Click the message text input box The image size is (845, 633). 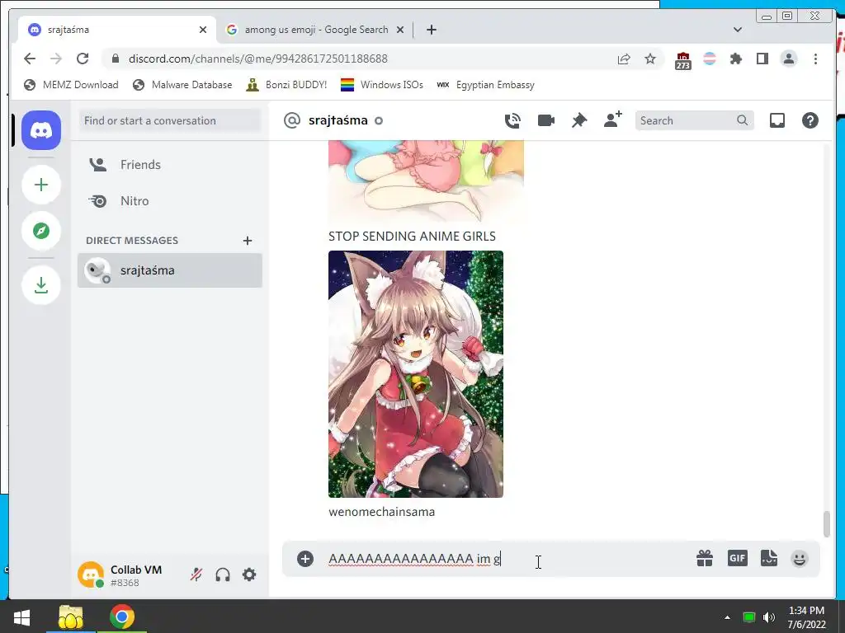tap(507, 559)
